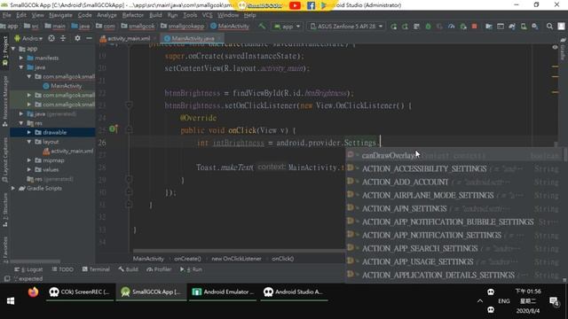Open the Build tool window at bottom

[128, 269]
